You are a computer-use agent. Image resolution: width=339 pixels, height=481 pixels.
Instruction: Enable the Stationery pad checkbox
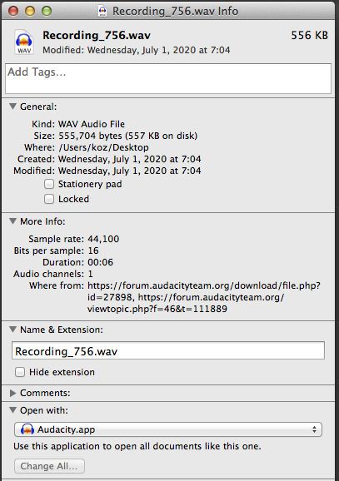pos(49,184)
